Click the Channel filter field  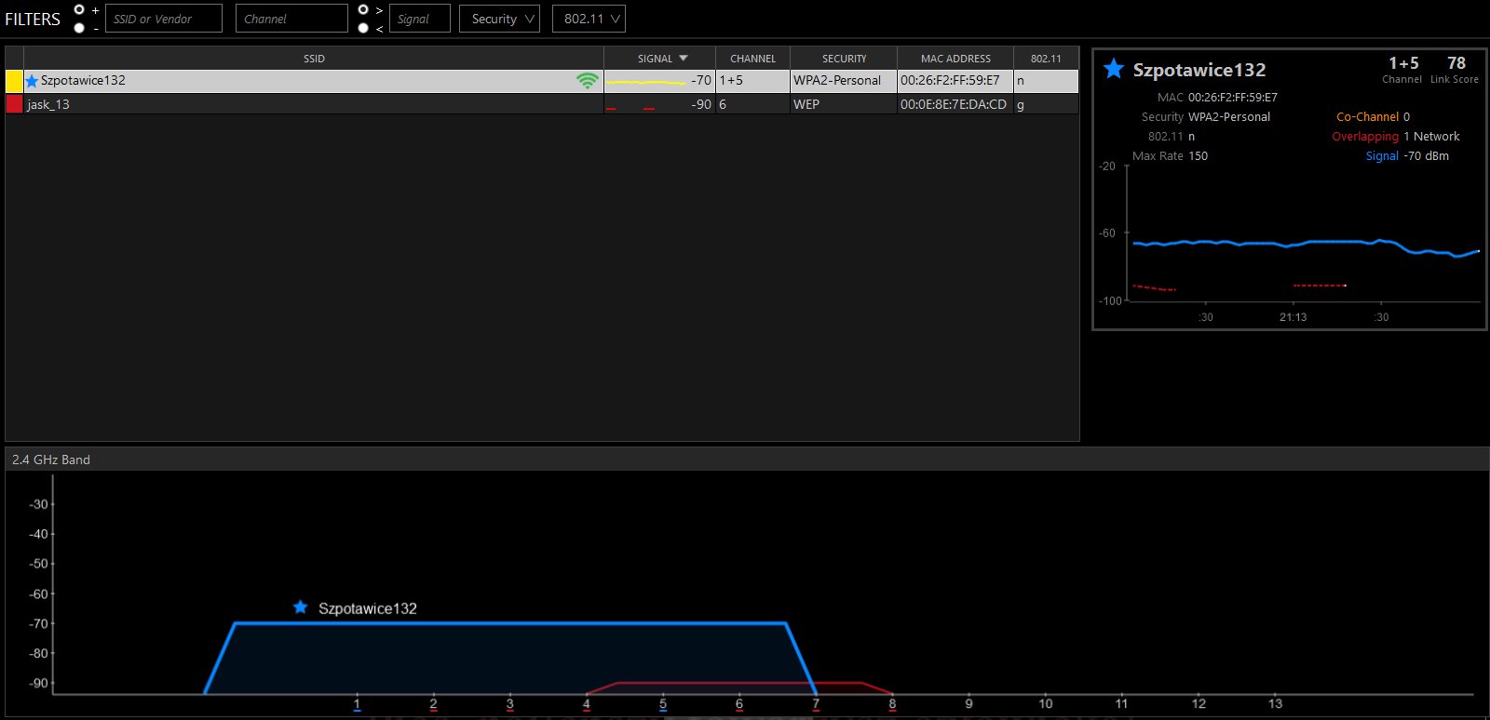click(x=291, y=19)
